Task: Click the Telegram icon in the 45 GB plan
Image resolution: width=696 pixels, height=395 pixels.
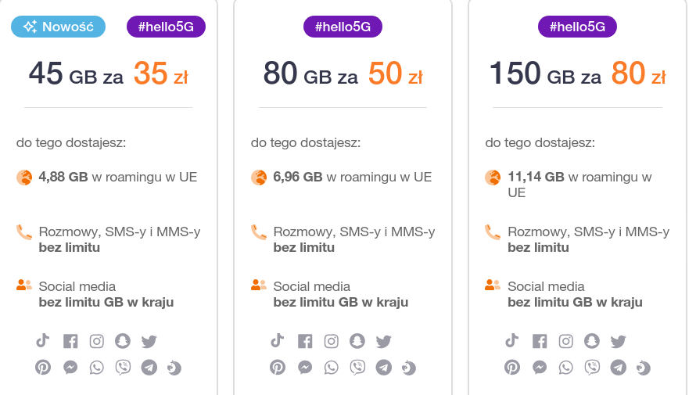Action: click(x=149, y=367)
